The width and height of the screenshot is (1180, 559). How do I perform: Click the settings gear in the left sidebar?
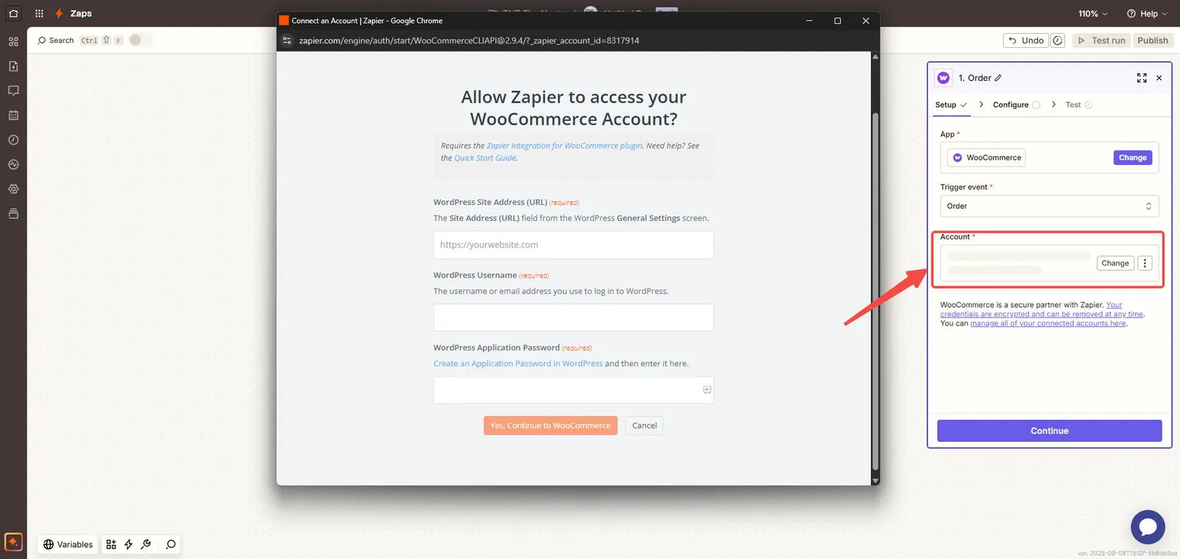tap(13, 189)
